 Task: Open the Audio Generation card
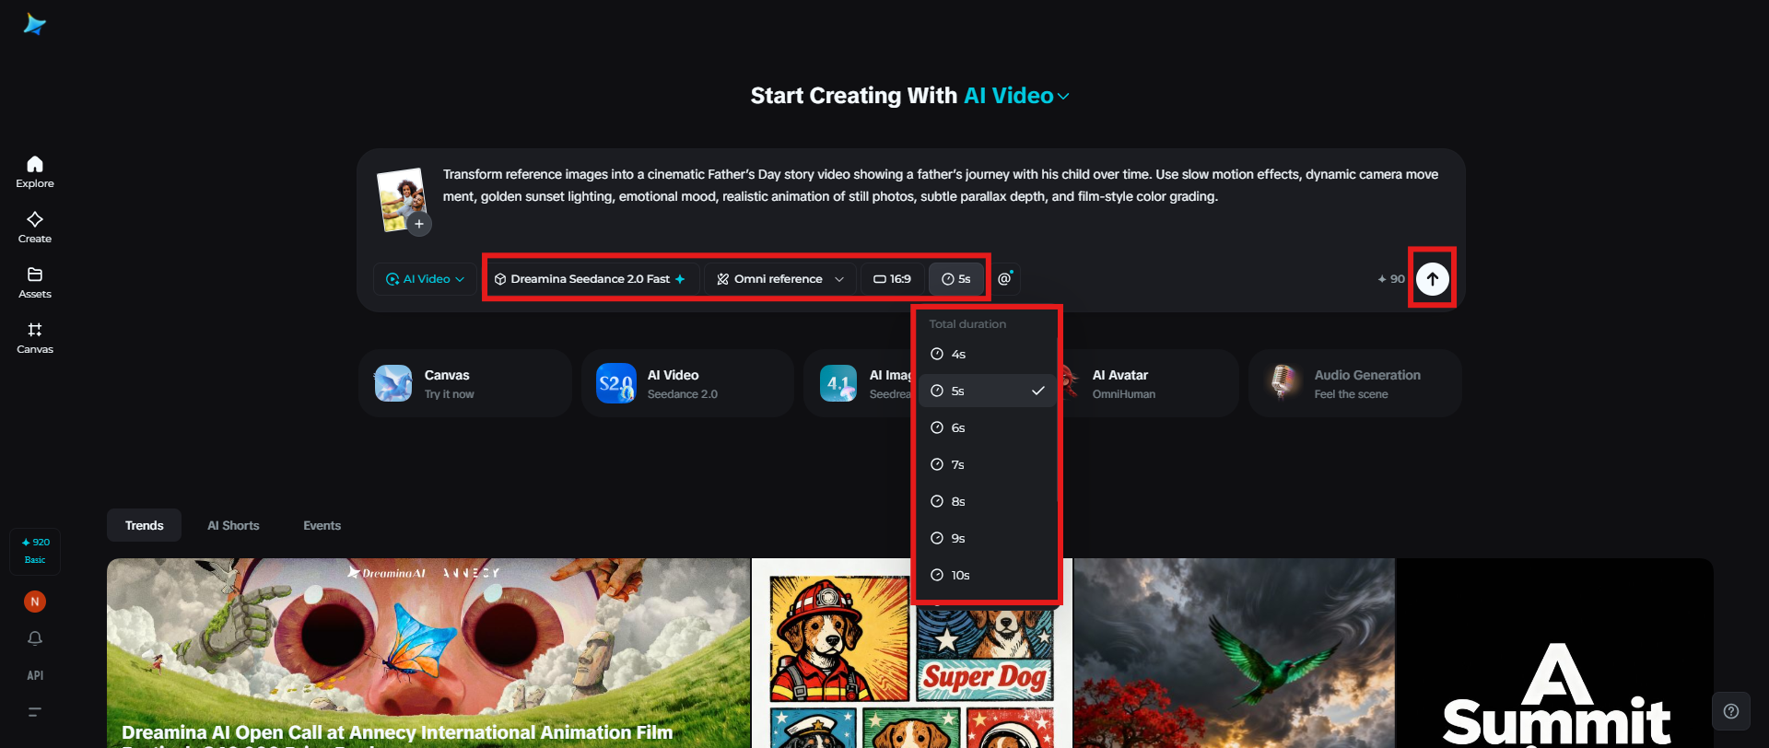point(1355,383)
